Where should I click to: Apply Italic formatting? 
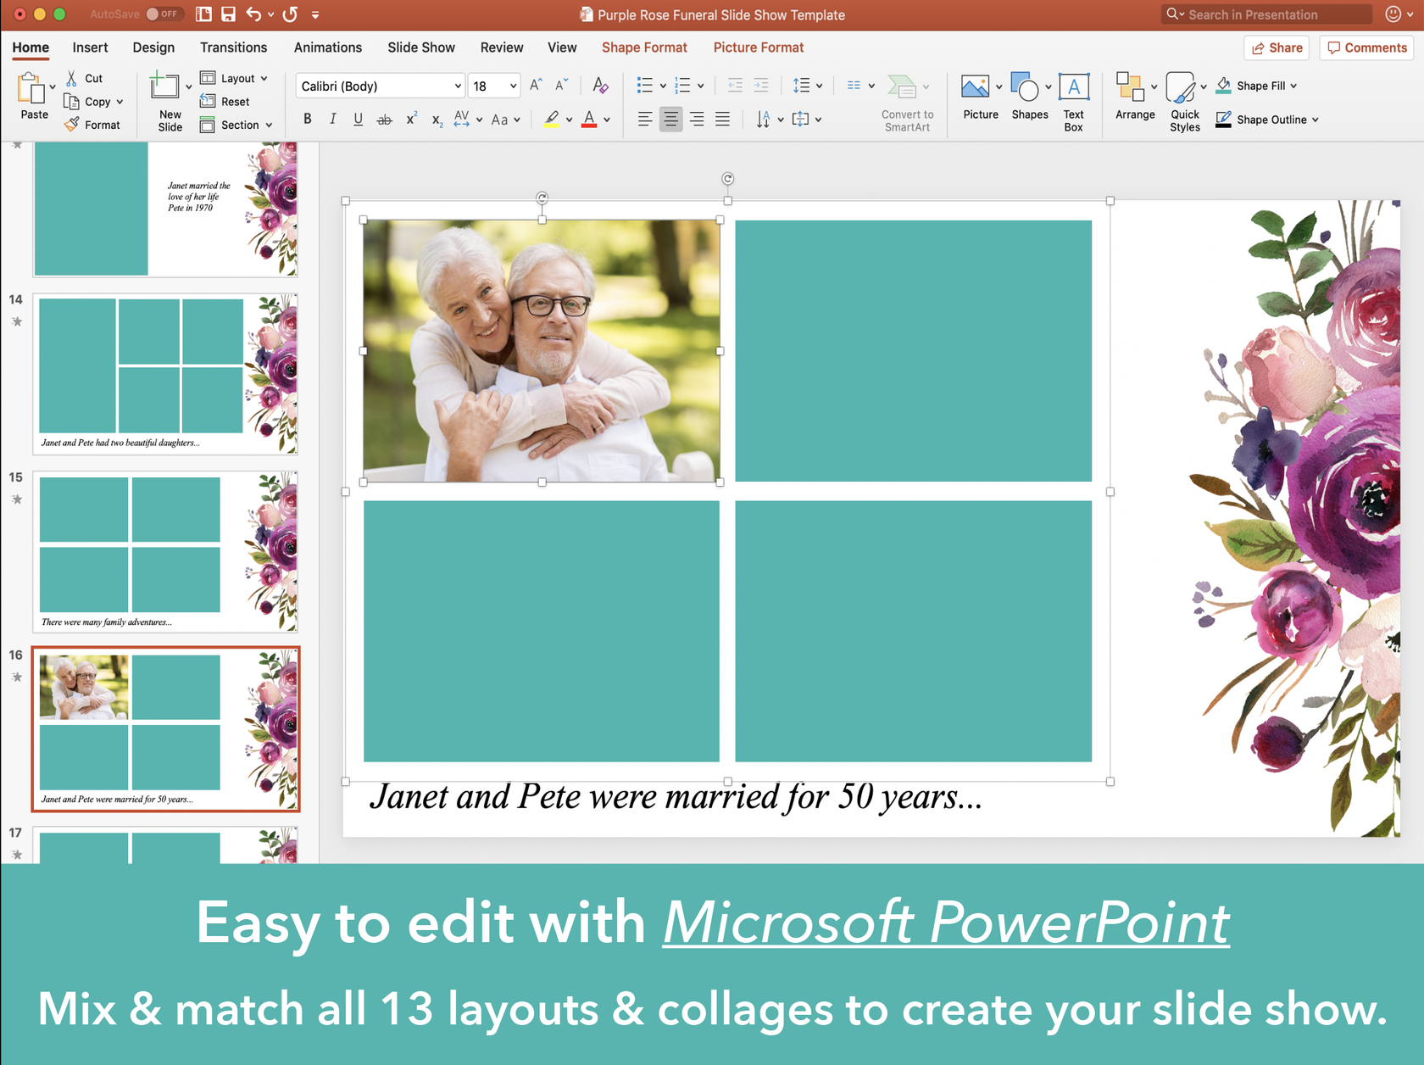332,119
